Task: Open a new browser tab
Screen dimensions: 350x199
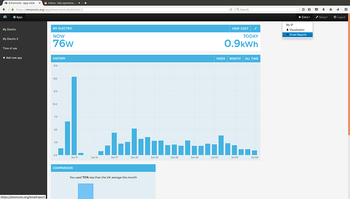Action: click(86, 3)
